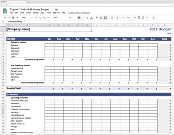Pick the text color tool
Image resolution: width=174 pixels, height=135 pixels.
pyautogui.click(x=91, y=18)
